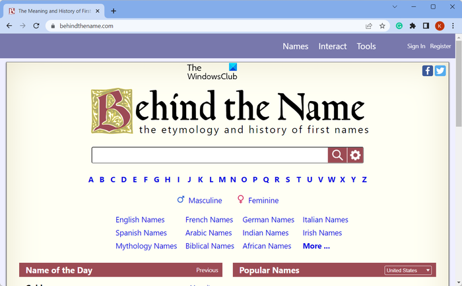
Task: Bookmark page with the star icon
Action: pyautogui.click(x=382, y=26)
